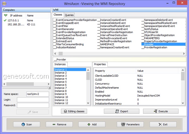This screenshot has height=134, width=189.
Task: Select Instance 1 in Instances list
Action: coord(70,70)
